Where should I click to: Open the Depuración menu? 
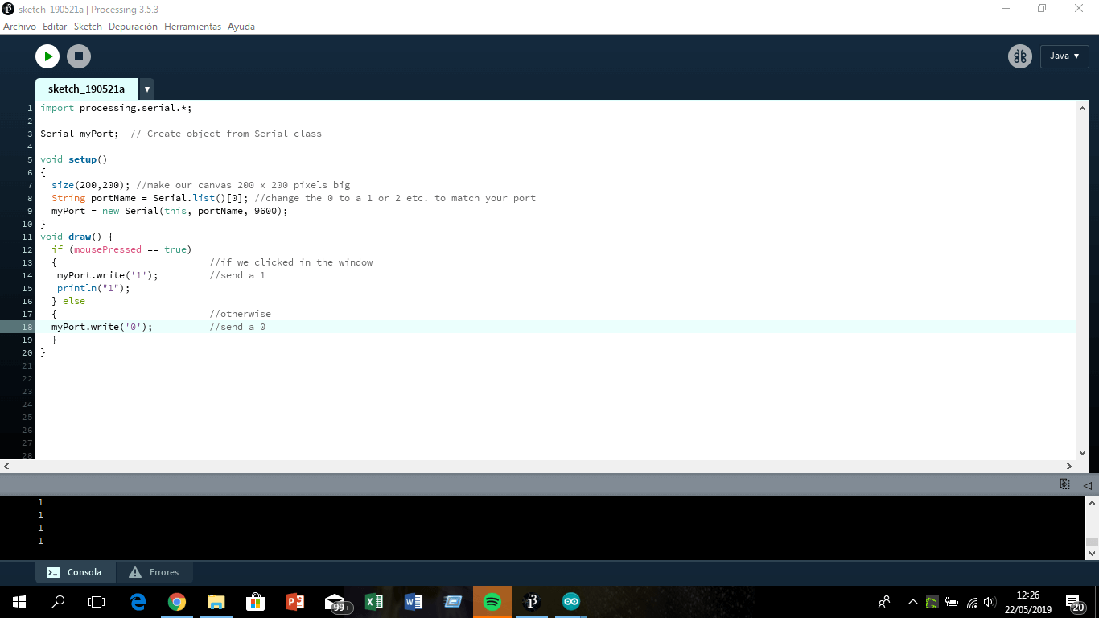coord(133,27)
